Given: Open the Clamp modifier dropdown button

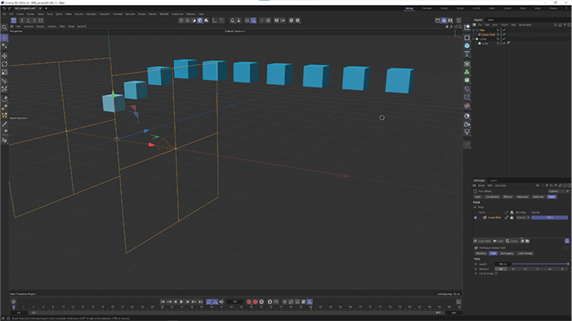Looking at the screenshot, I should click(x=512, y=241).
